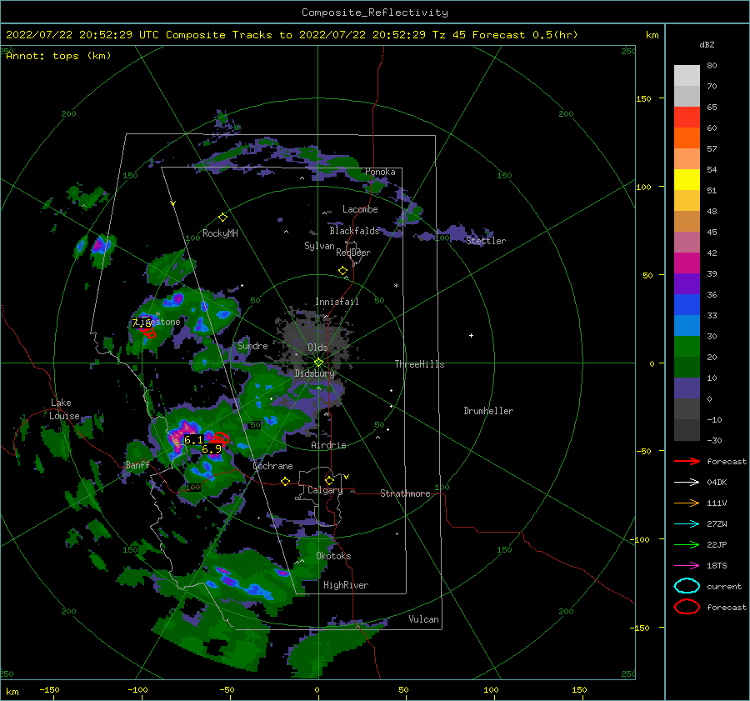
Task: Click the yellow 51–54 dBZ swatch
Action: [x=687, y=180]
